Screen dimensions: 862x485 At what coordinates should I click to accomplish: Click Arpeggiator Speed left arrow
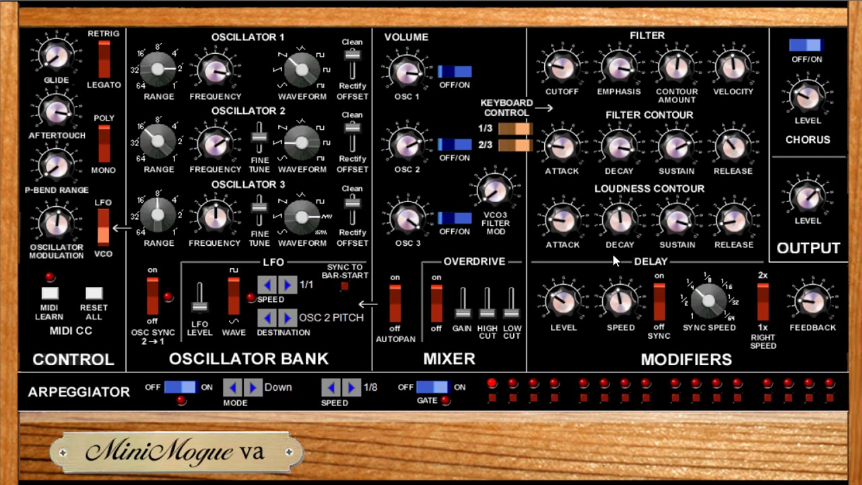331,387
